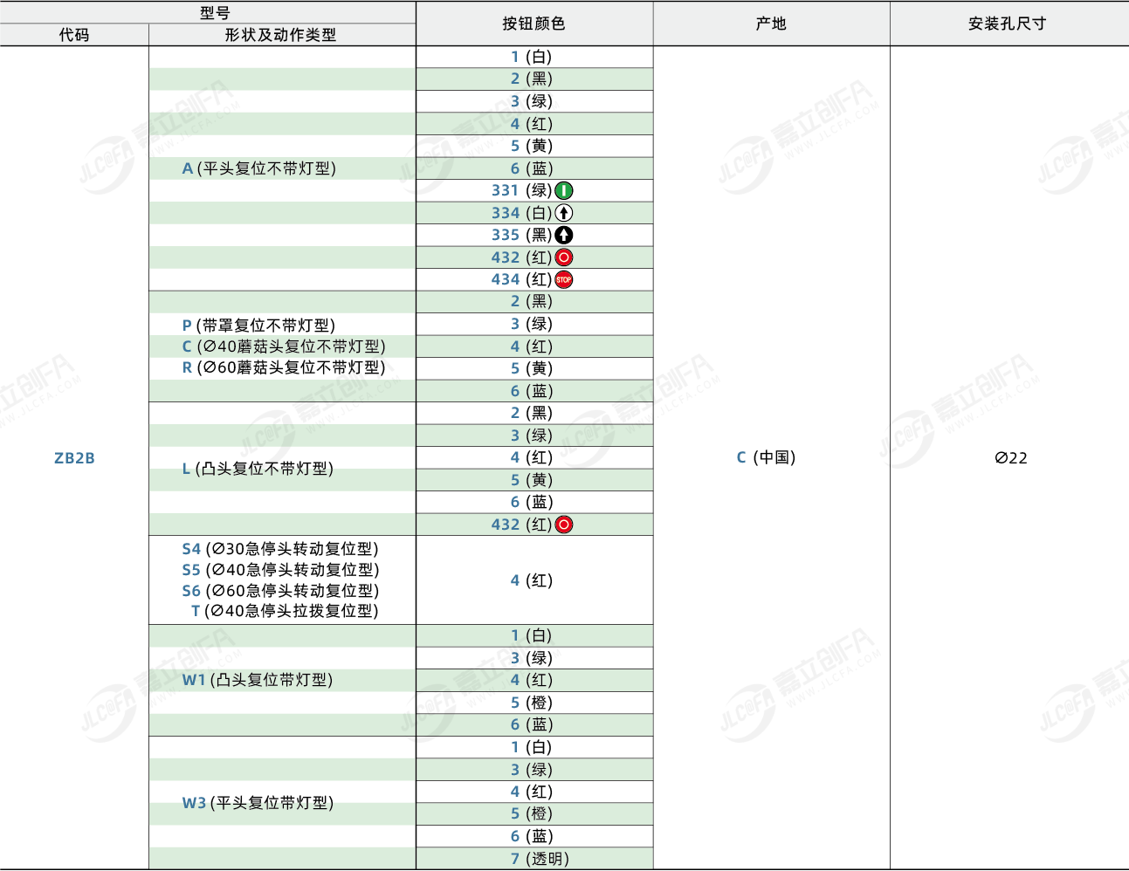Select W1 (凸头复位带灯型) entry
Screen dimensions: 1129x871
pos(258,680)
